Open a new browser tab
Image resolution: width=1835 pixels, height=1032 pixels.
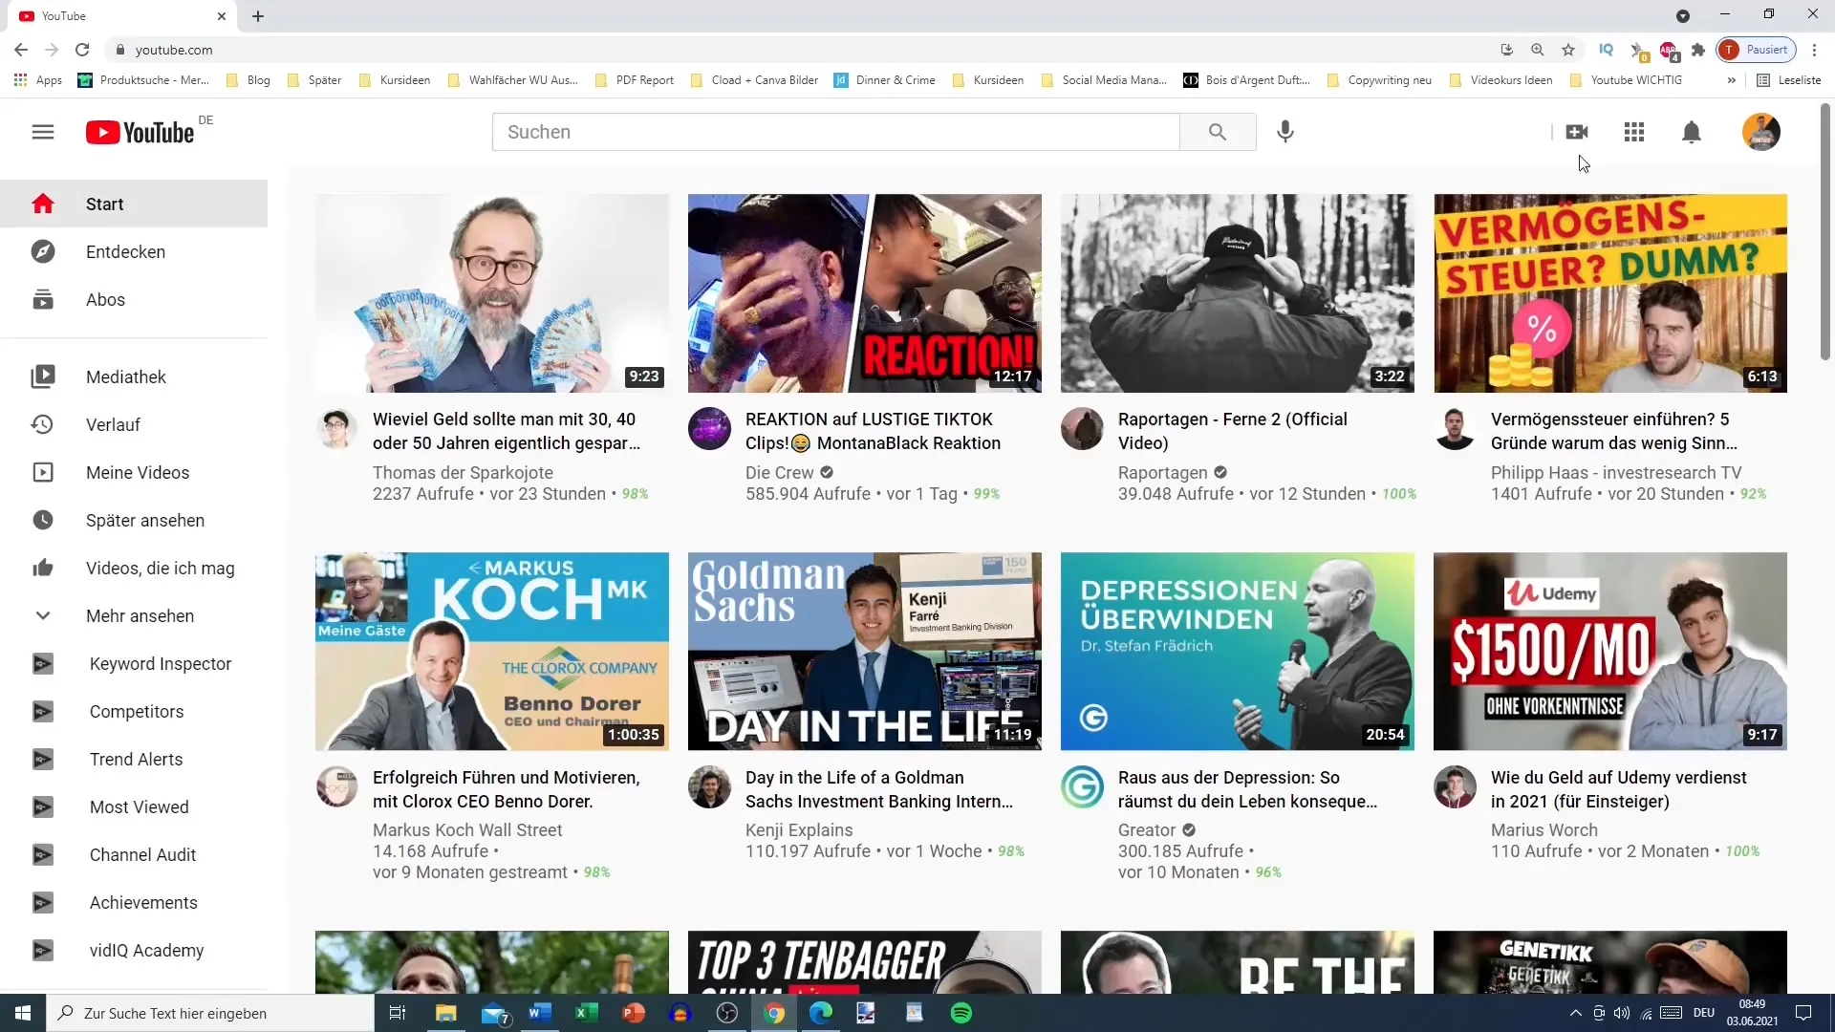coord(258,16)
